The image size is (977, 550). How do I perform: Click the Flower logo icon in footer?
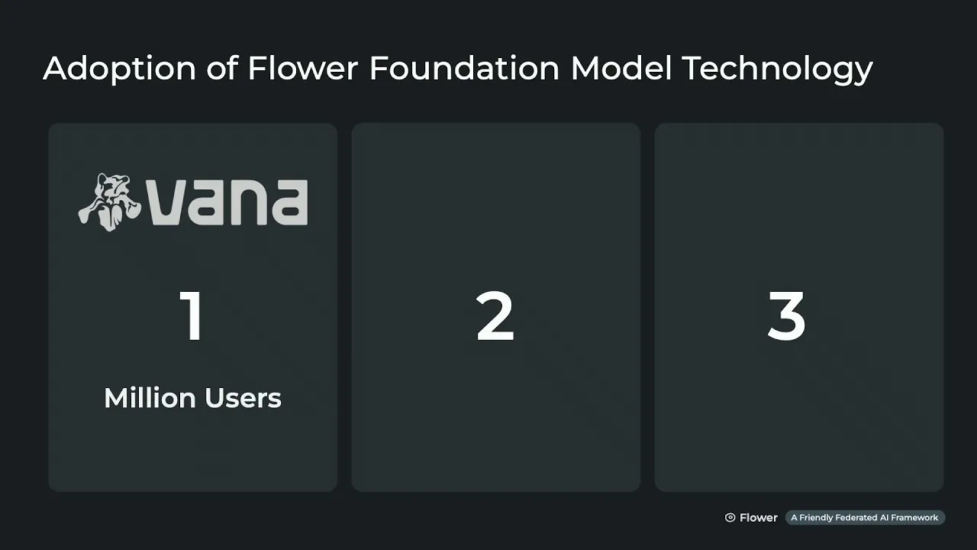[730, 518]
